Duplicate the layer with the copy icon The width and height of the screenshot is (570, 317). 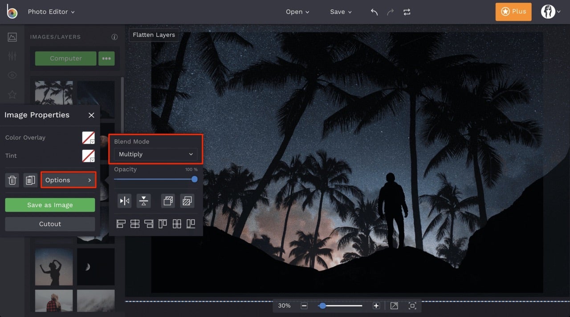[x=30, y=180]
